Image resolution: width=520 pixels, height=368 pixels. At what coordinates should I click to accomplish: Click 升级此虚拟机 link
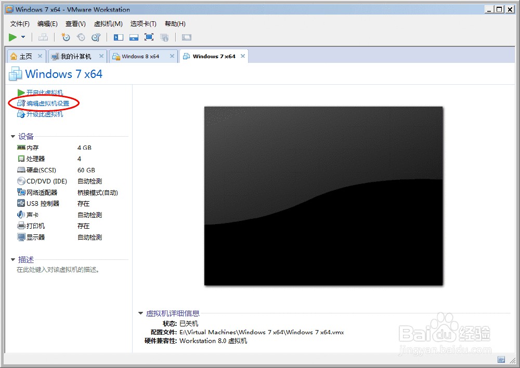coord(44,114)
